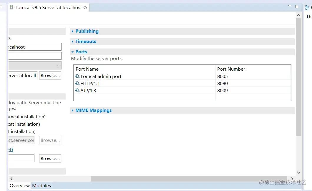Edit port number 8005

(223, 77)
